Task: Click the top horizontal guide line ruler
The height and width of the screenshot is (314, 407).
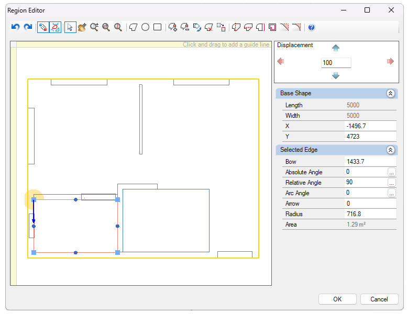Action: click(144, 44)
